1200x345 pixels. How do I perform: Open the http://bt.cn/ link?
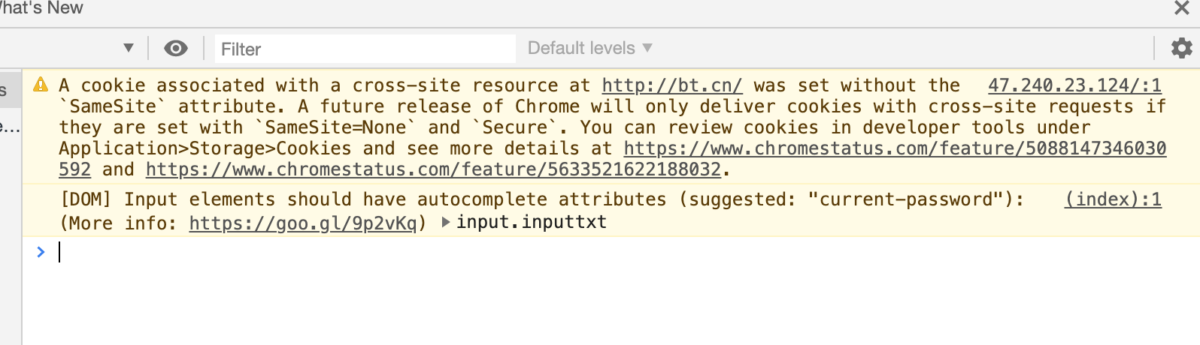672,85
